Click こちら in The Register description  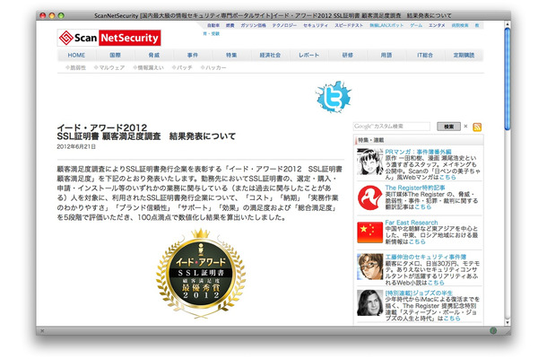coord(423,206)
